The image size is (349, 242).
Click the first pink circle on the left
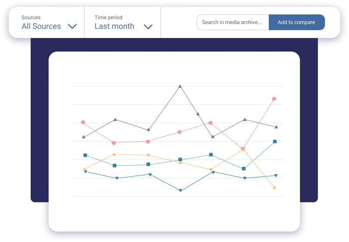[83, 122]
